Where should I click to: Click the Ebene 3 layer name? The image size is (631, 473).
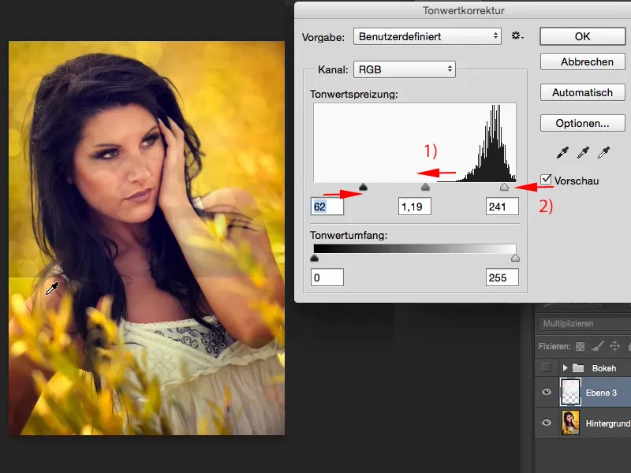tap(601, 393)
